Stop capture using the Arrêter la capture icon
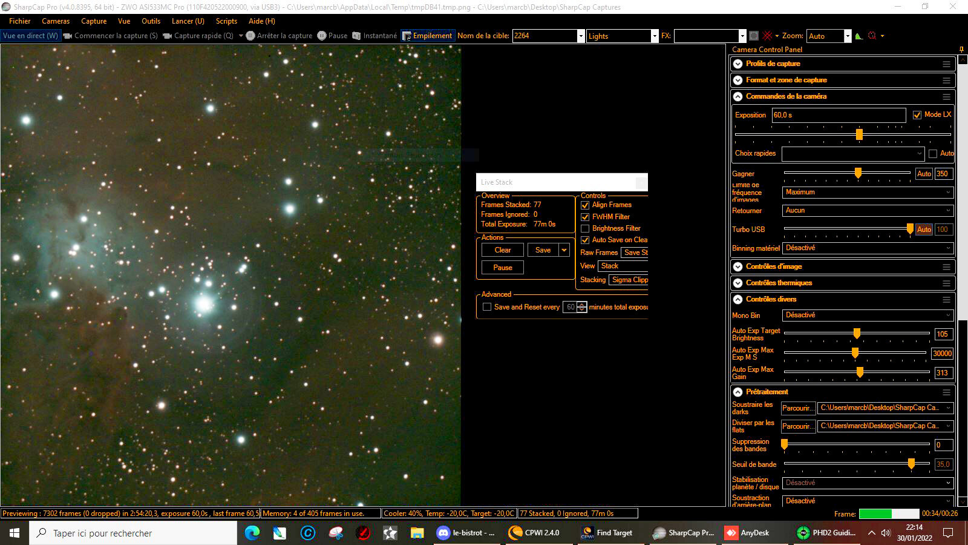The width and height of the screenshot is (968, 545). tap(250, 36)
